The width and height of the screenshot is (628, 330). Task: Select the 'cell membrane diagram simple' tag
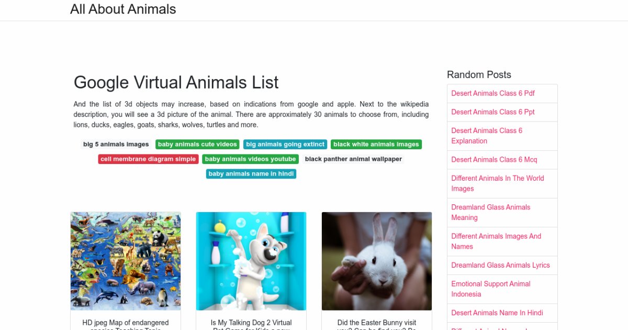point(148,159)
